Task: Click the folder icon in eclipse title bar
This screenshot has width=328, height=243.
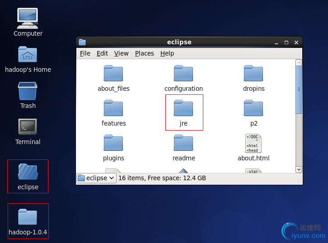Action: point(82,42)
